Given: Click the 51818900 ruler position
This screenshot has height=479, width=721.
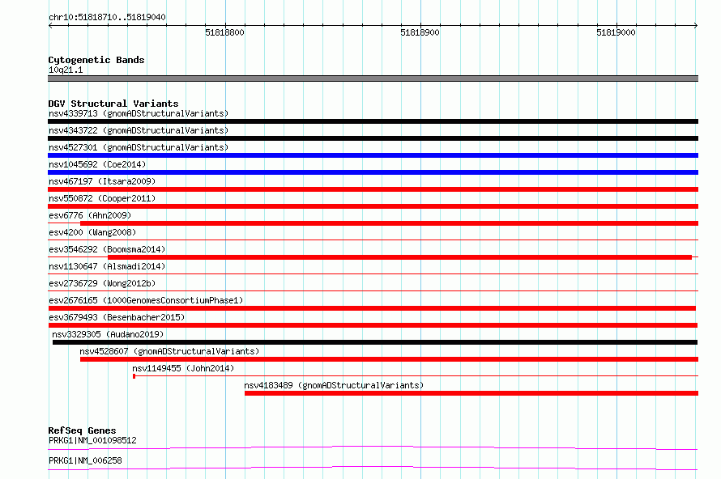Looking at the screenshot, I should [420, 32].
